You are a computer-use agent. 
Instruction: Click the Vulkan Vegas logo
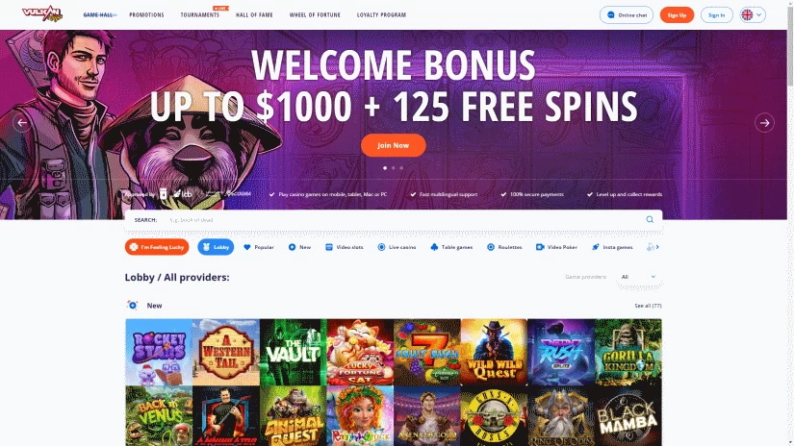(42, 13)
